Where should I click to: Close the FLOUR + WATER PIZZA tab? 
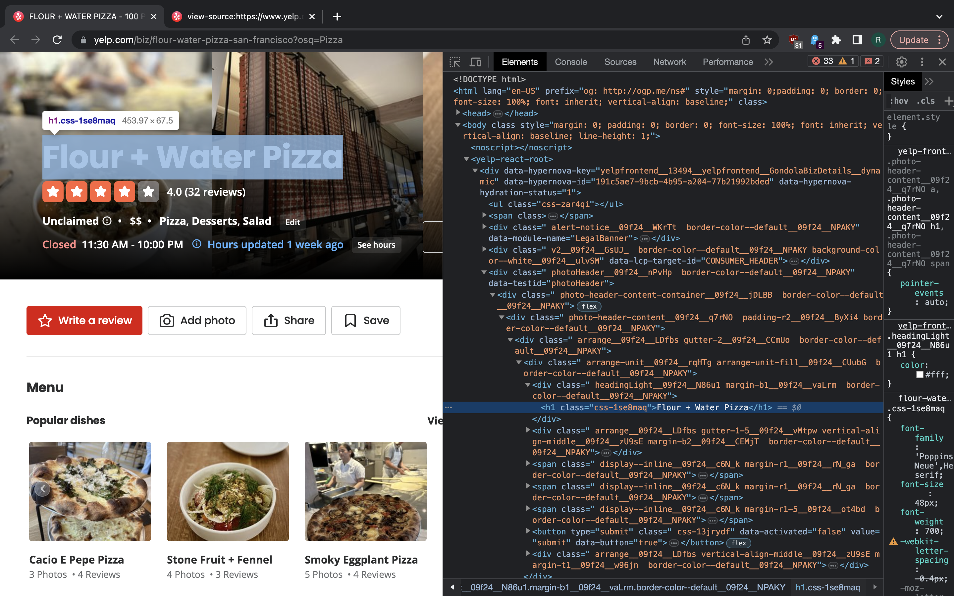(x=154, y=17)
